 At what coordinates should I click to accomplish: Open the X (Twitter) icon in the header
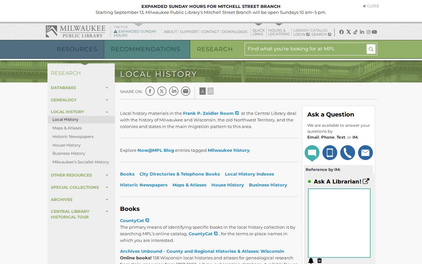click(x=348, y=32)
